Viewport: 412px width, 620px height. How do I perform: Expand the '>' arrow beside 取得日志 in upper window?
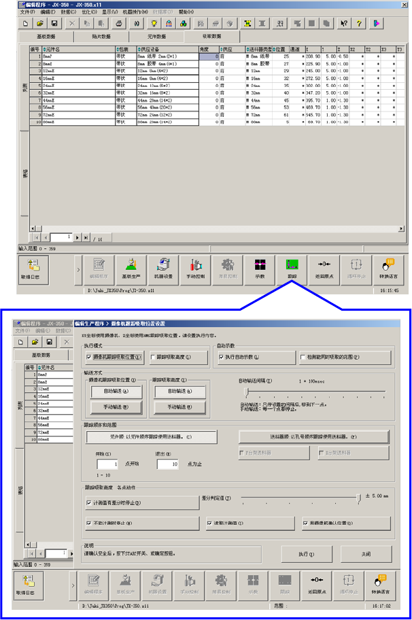(x=78, y=270)
